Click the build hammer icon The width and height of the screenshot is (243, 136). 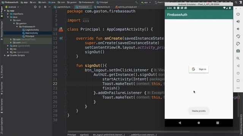(x=136, y=2)
